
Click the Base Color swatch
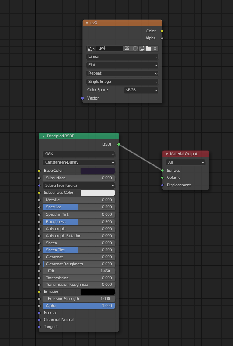[98, 171]
